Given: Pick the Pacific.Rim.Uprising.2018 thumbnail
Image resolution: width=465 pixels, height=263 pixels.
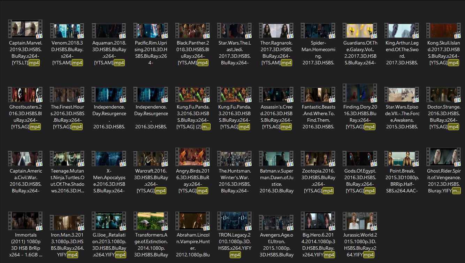Looking at the screenshot, I should [151, 31].
